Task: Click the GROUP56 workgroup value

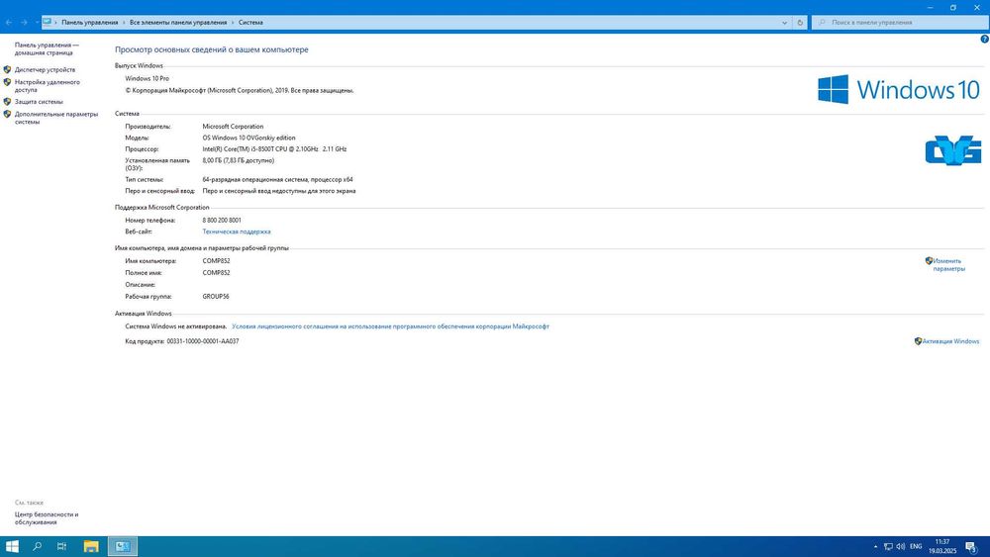Action: pyautogui.click(x=216, y=297)
